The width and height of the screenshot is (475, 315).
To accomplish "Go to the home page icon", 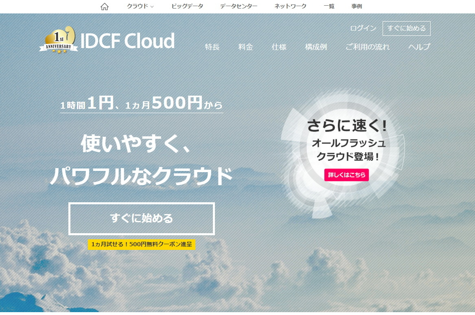I will click(105, 7).
